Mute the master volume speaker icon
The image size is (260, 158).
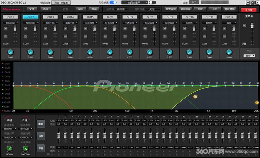click(244, 26)
